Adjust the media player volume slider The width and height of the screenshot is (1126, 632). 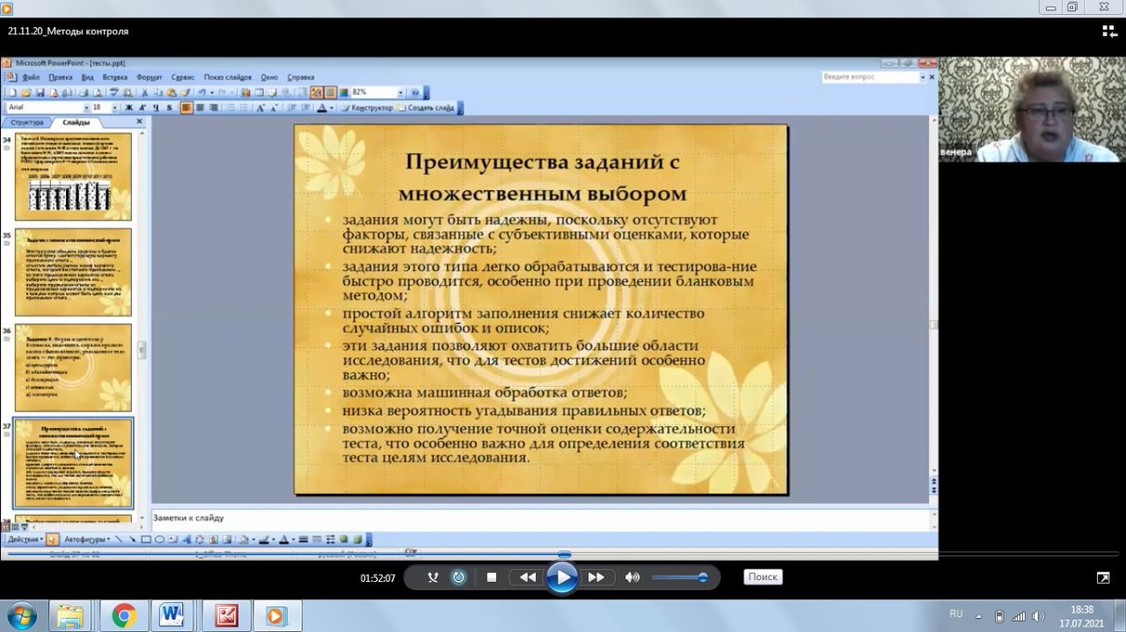[x=679, y=578]
